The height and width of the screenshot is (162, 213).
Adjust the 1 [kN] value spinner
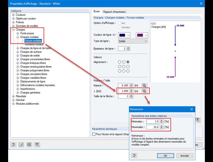tap(131, 91)
